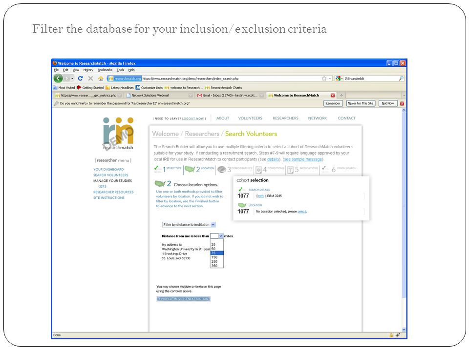469x351 pixels.
Task: Open the Bookmarks menu
Action: point(105,70)
